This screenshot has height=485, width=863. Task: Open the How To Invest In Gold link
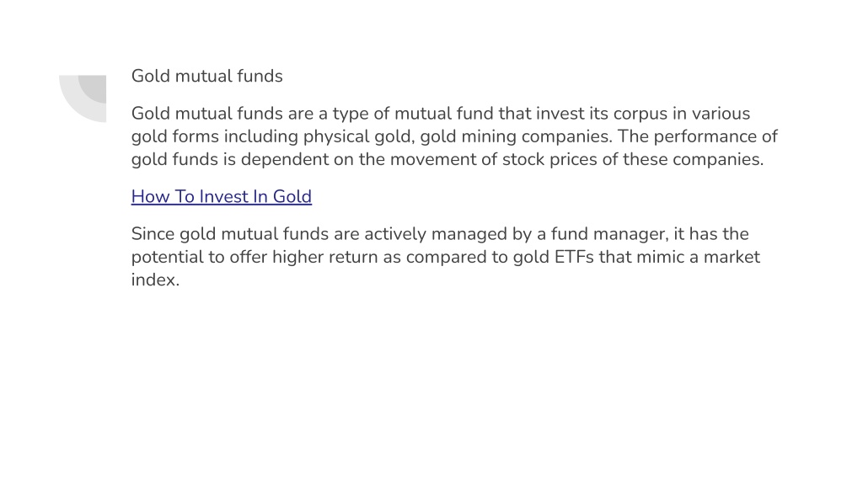coord(222,196)
